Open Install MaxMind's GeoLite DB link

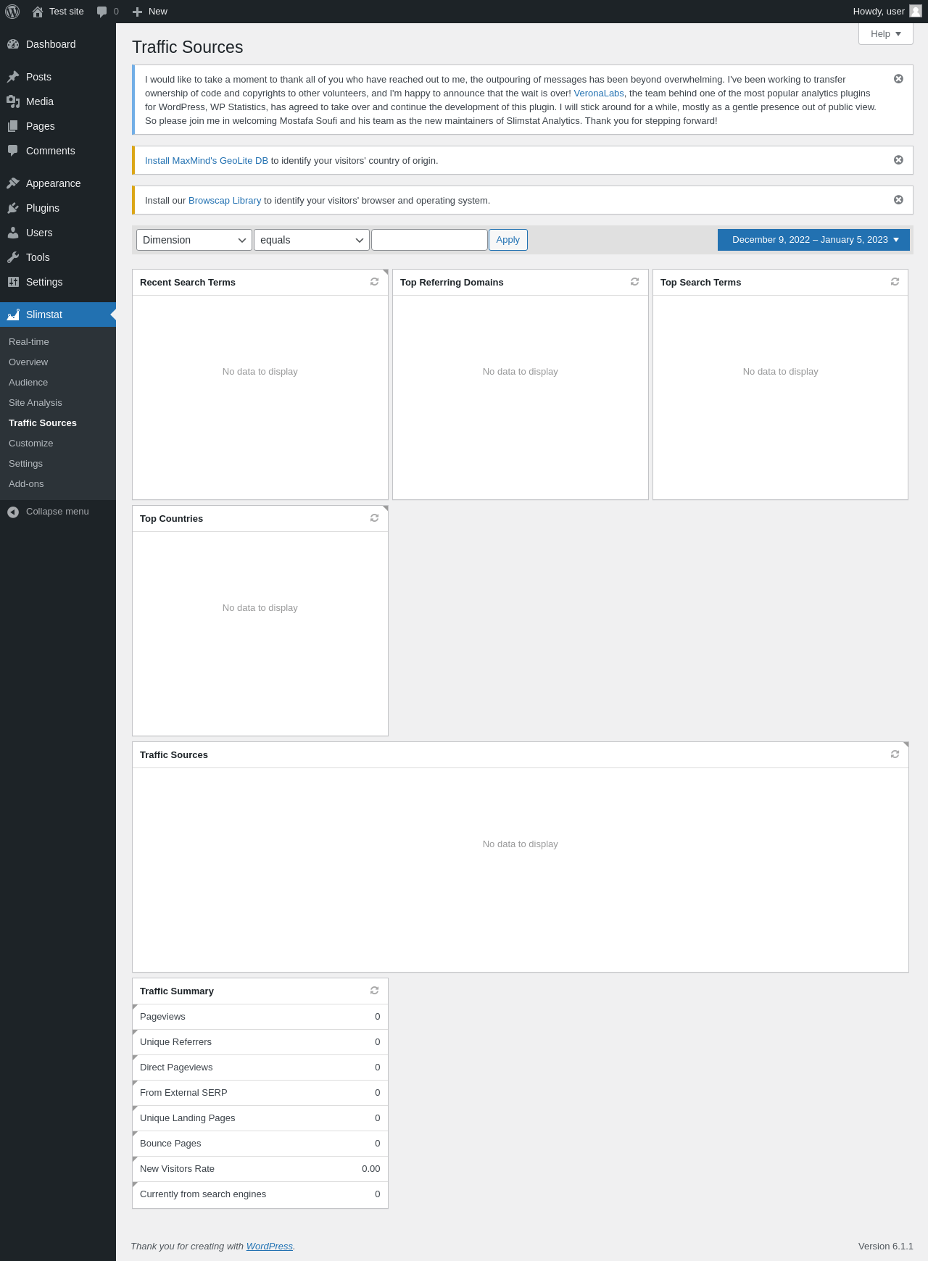coord(207,161)
